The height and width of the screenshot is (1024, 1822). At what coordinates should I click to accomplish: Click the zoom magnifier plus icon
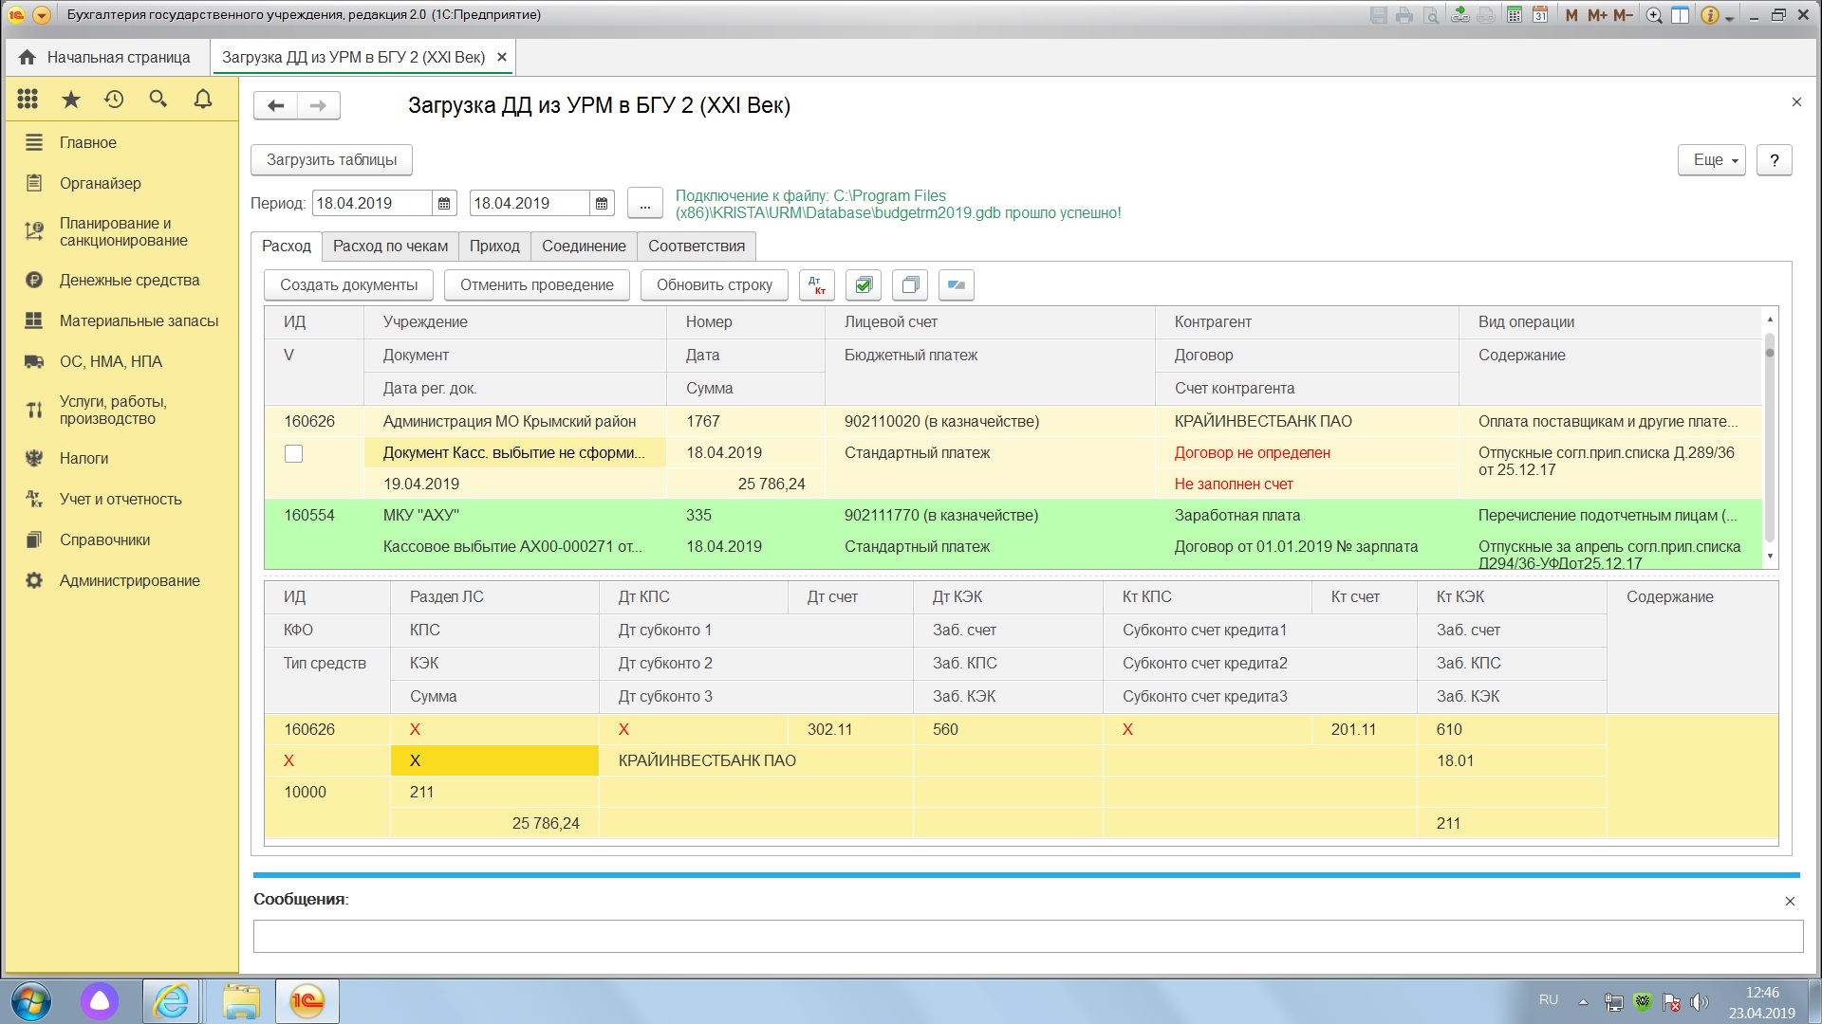(1654, 15)
